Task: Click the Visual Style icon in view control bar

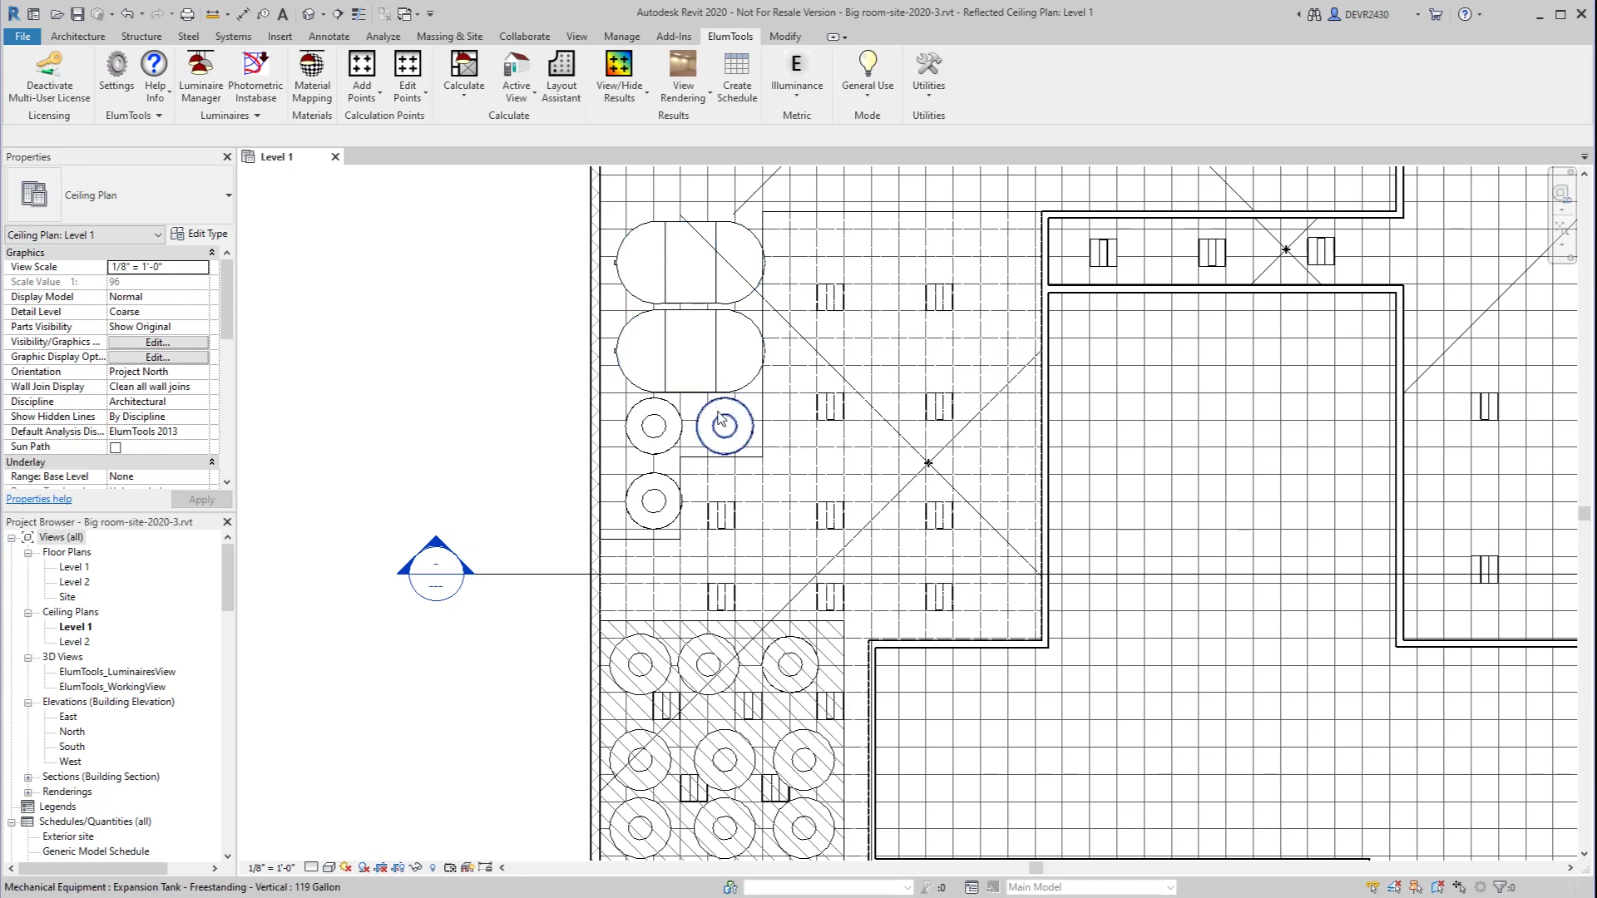Action: [x=329, y=867]
